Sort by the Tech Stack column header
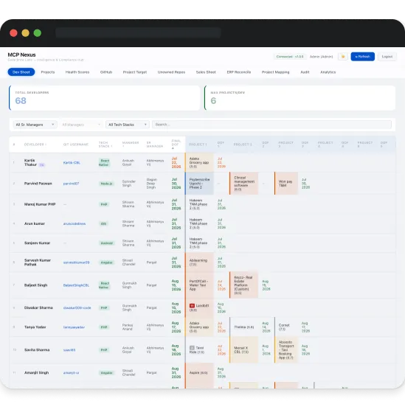The width and height of the screenshot is (405, 407). coord(105,145)
